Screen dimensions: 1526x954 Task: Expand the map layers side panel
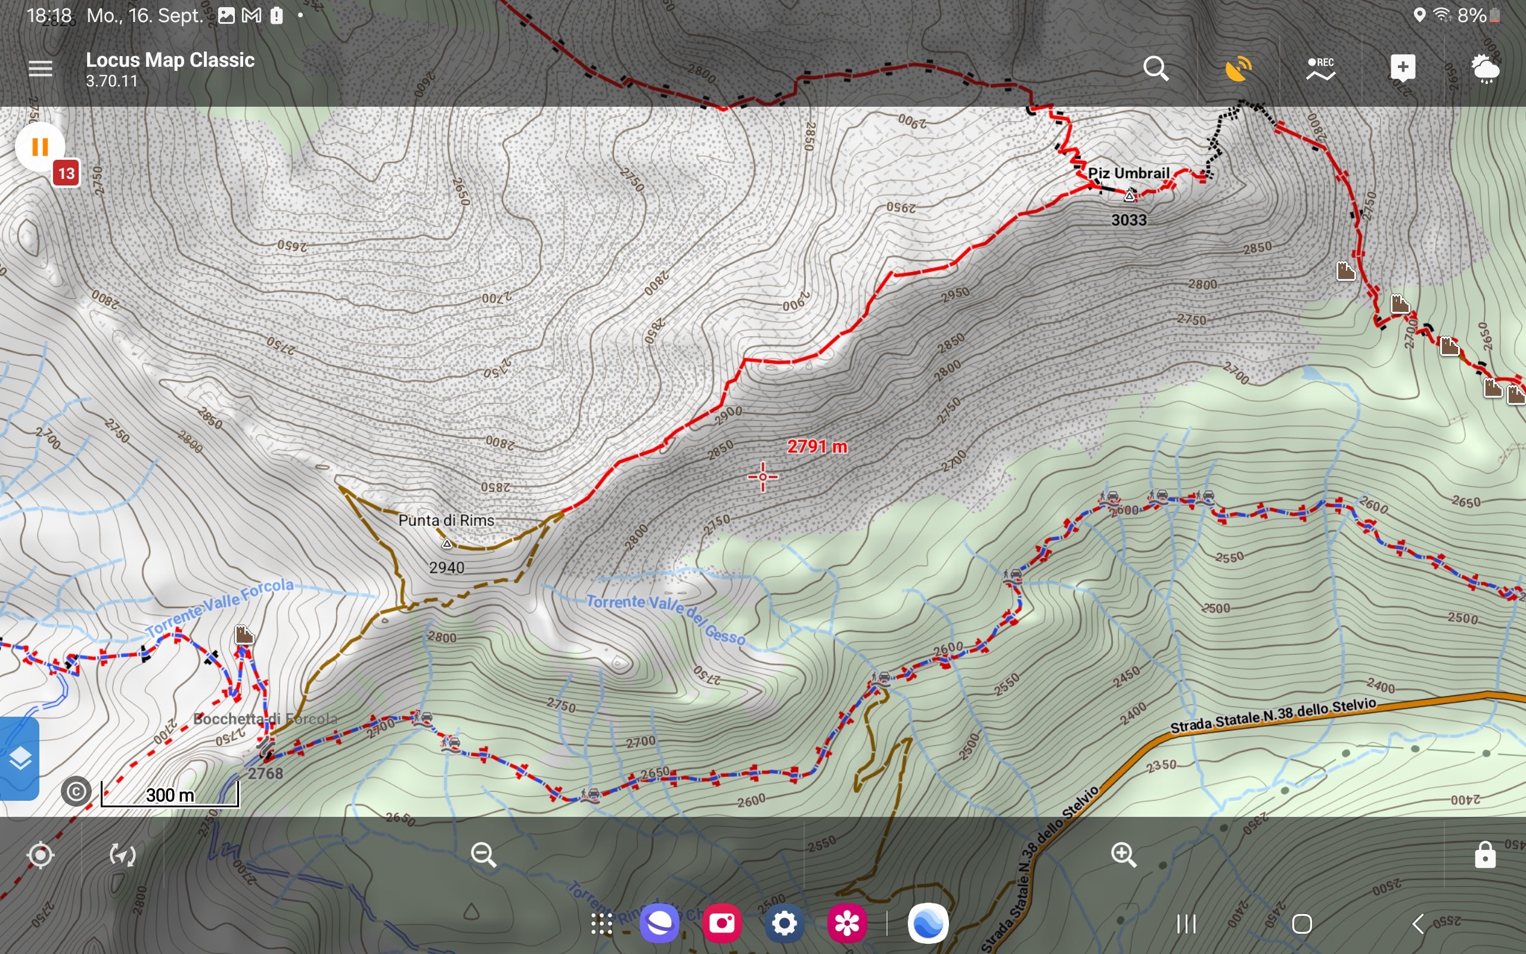(x=20, y=758)
